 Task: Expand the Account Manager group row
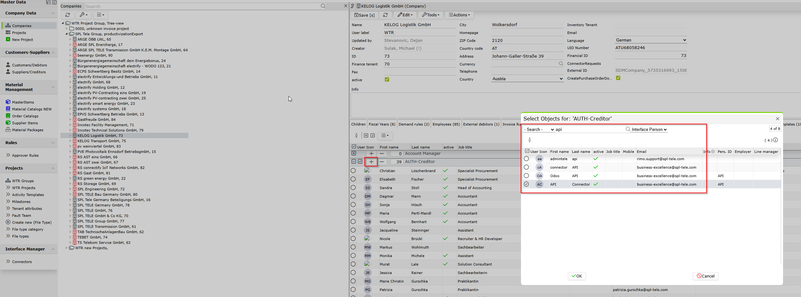pyautogui.click(x=354, y=153)
